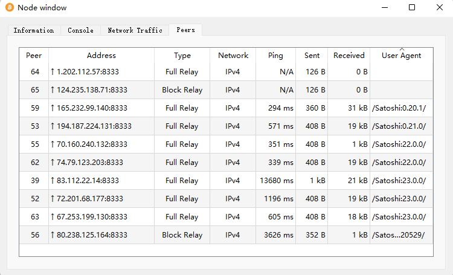Click Block Relay type for peer 65
The image size is (453, 275).
point(182,90)
